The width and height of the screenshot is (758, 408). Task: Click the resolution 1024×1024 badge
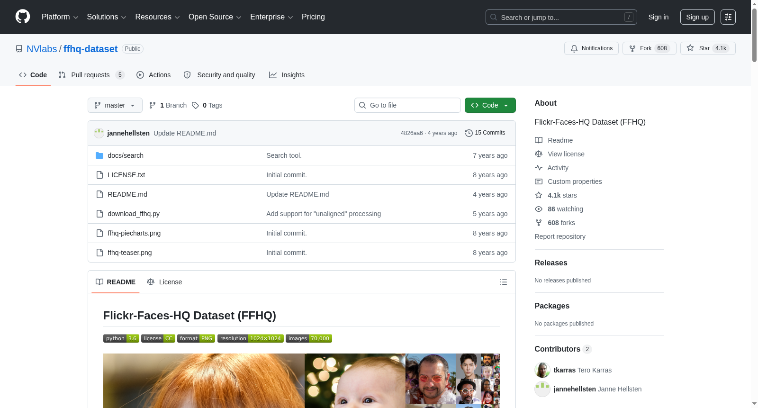pyautogui.click(x=251, y=338)
